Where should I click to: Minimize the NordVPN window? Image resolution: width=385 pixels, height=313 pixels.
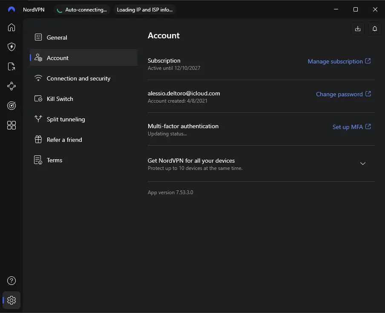(x=336, y=9)
